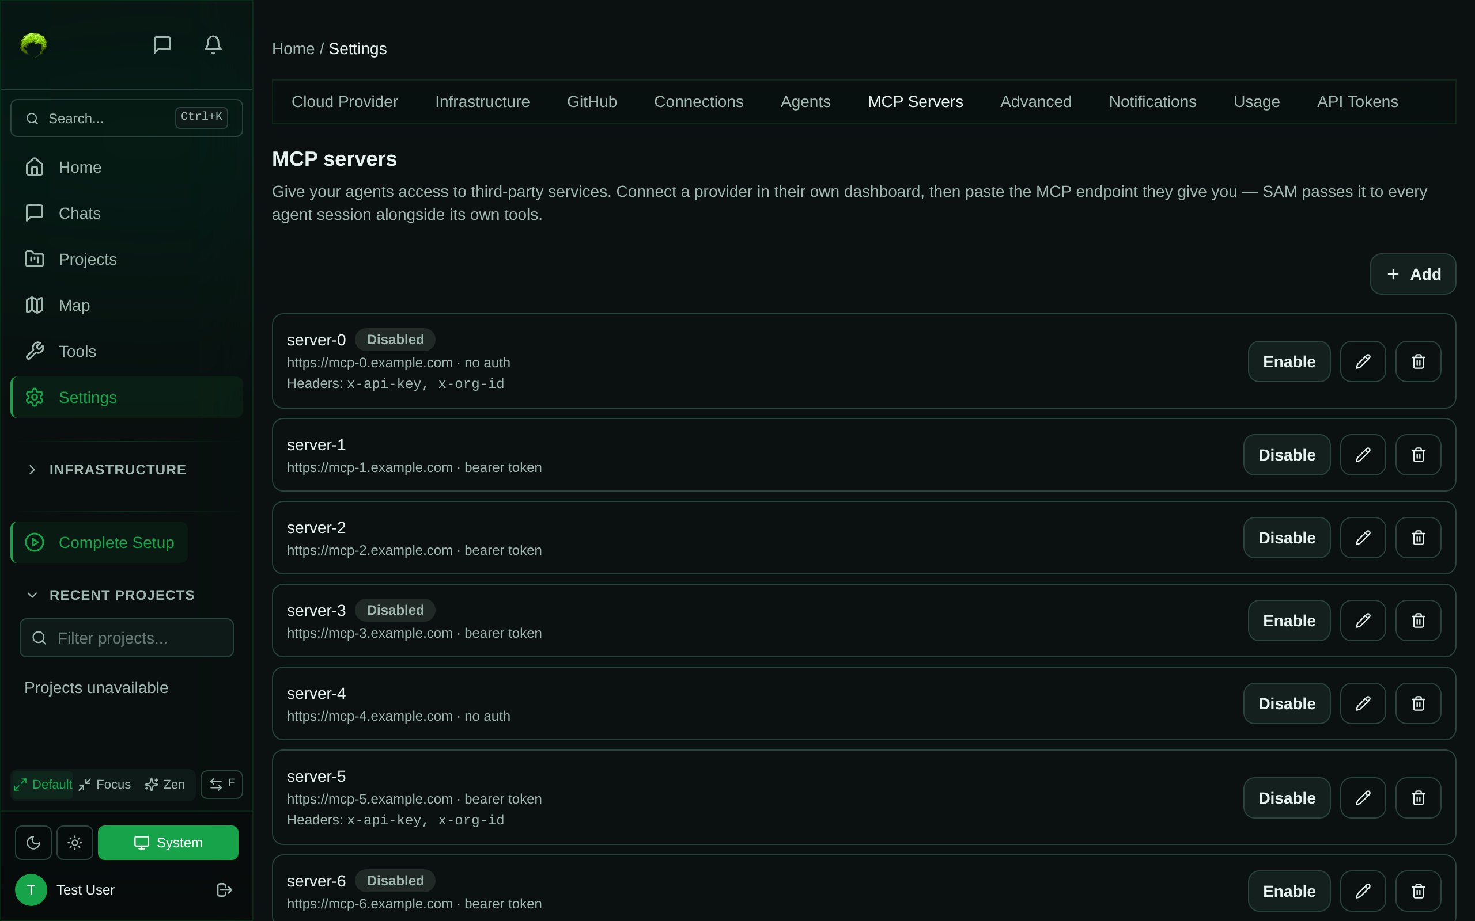Edit server-3 with the pencil icon
This screenshot has height=921, width=1475.
coord(1363,621)
